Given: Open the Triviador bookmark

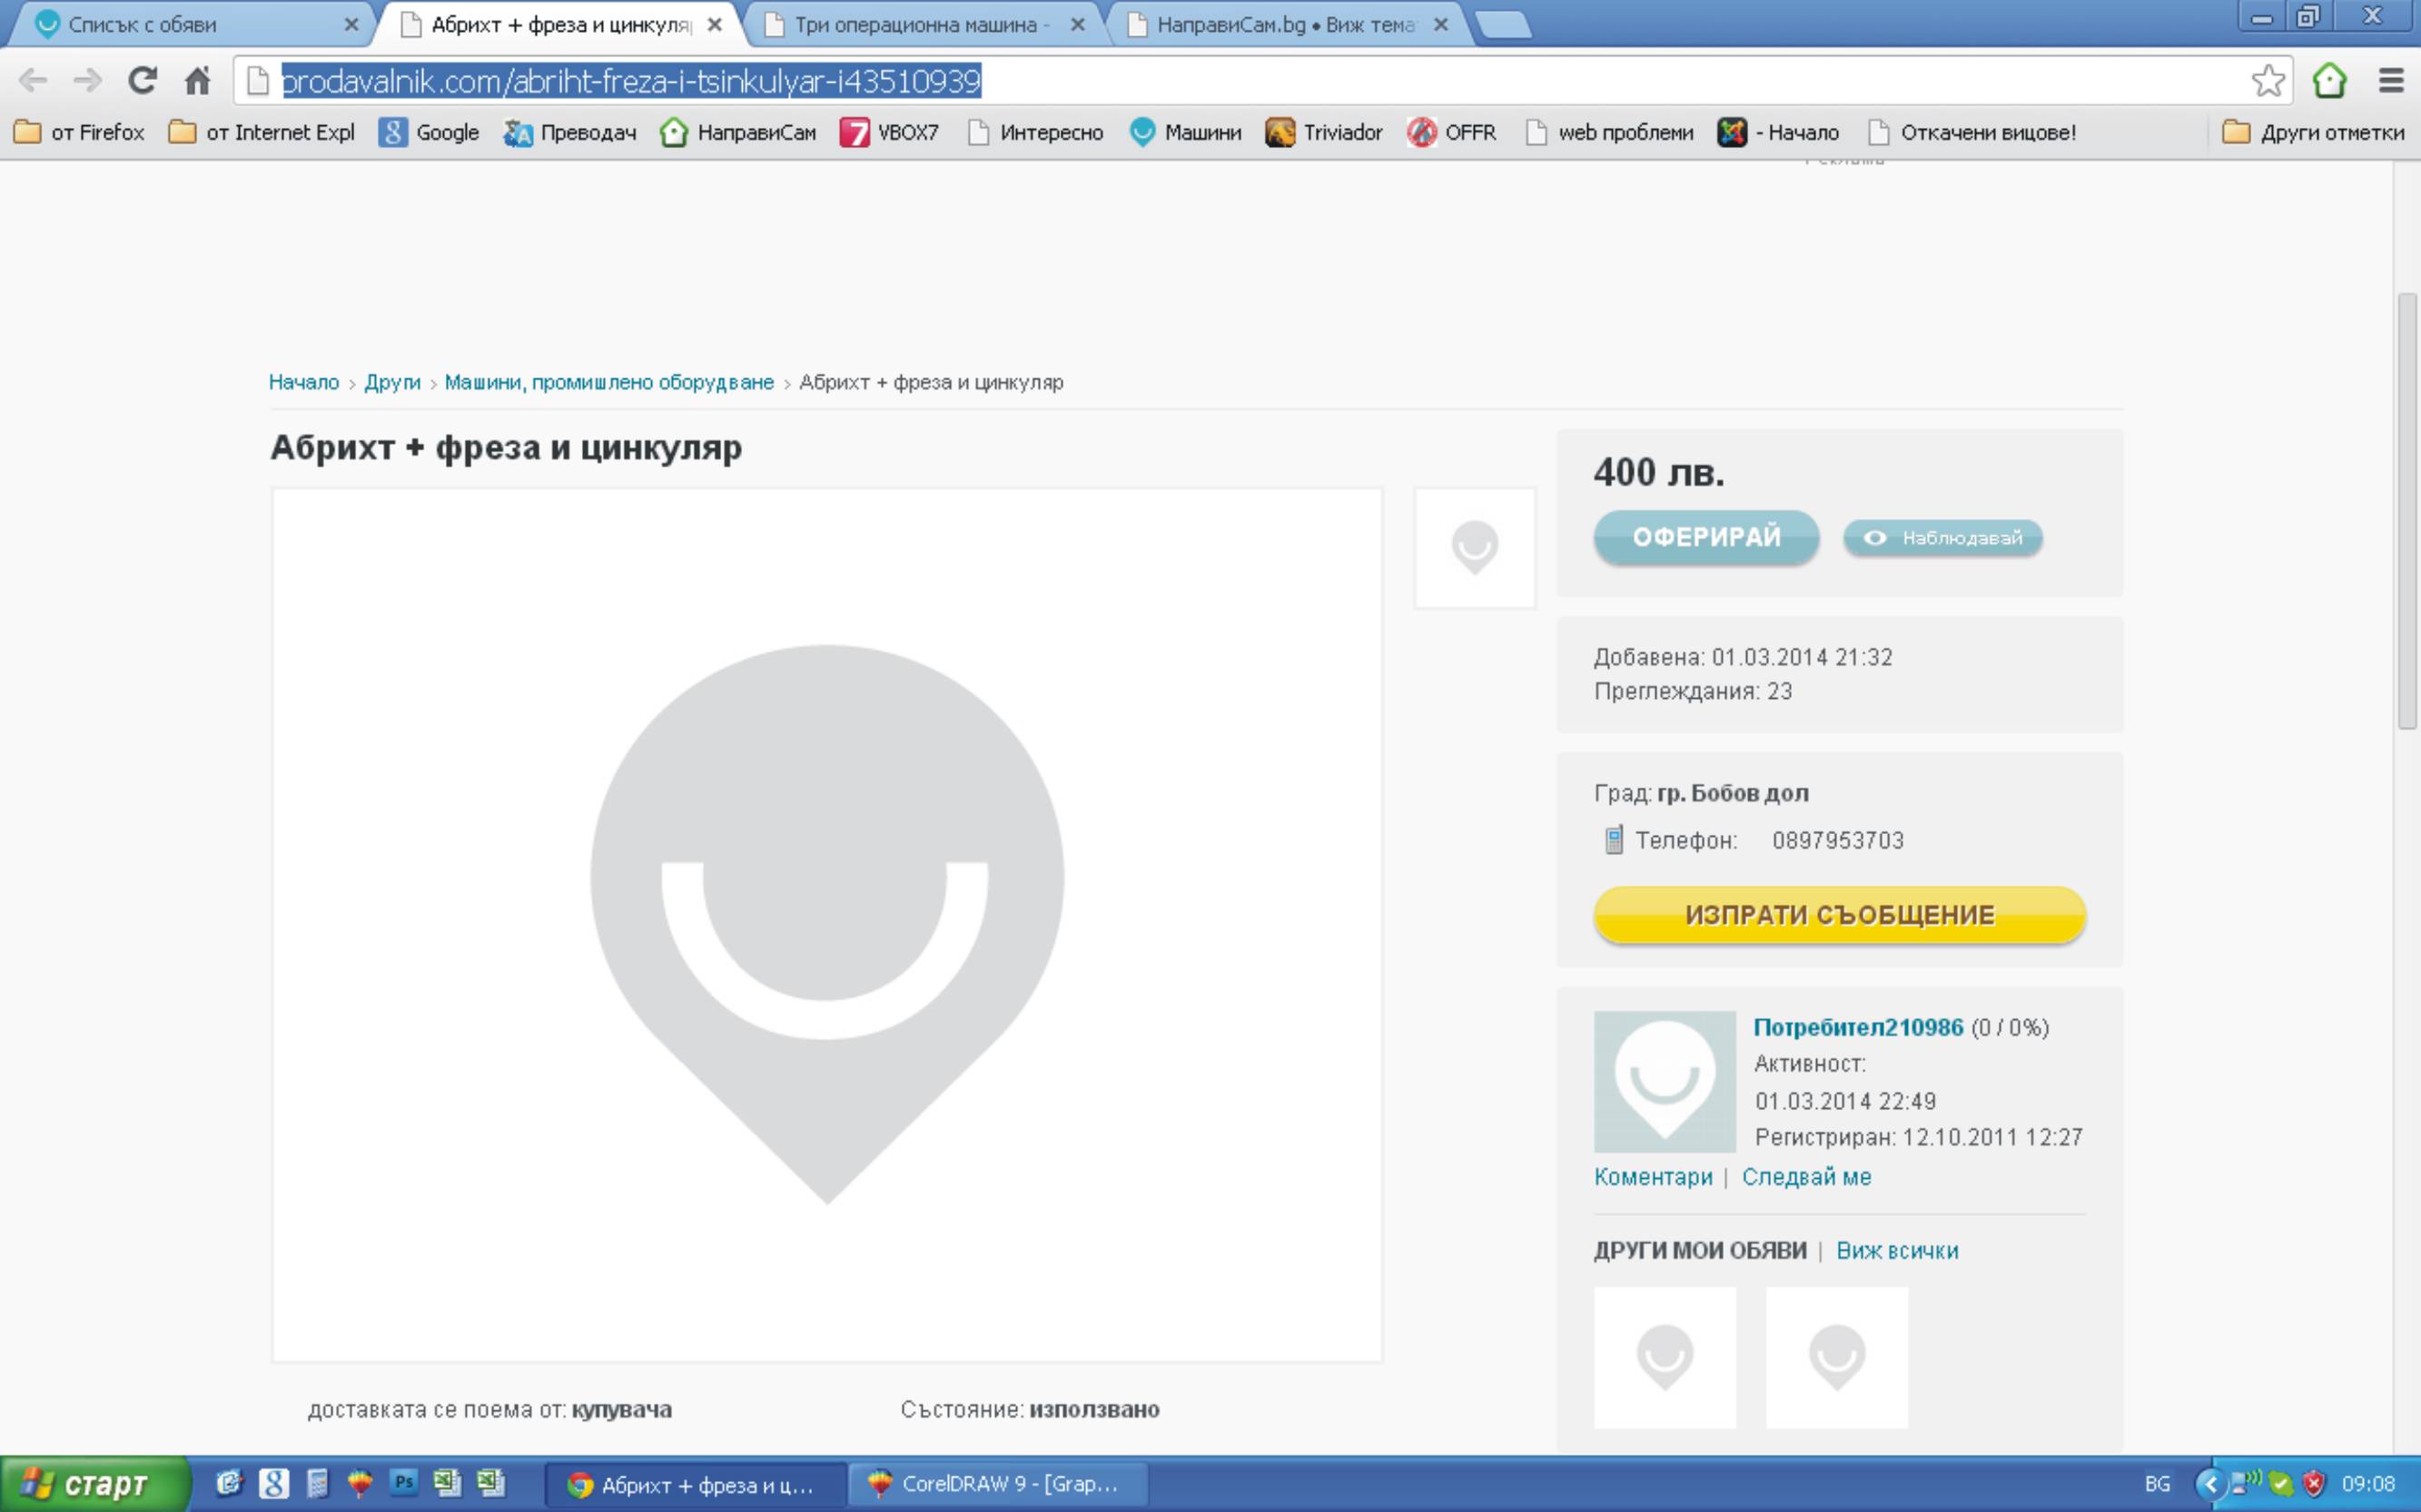Looking at the screenshot, I should click(x=1323, y=132).
